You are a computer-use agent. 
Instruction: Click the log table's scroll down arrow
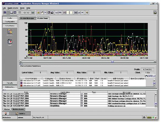(x=156, y=106)
